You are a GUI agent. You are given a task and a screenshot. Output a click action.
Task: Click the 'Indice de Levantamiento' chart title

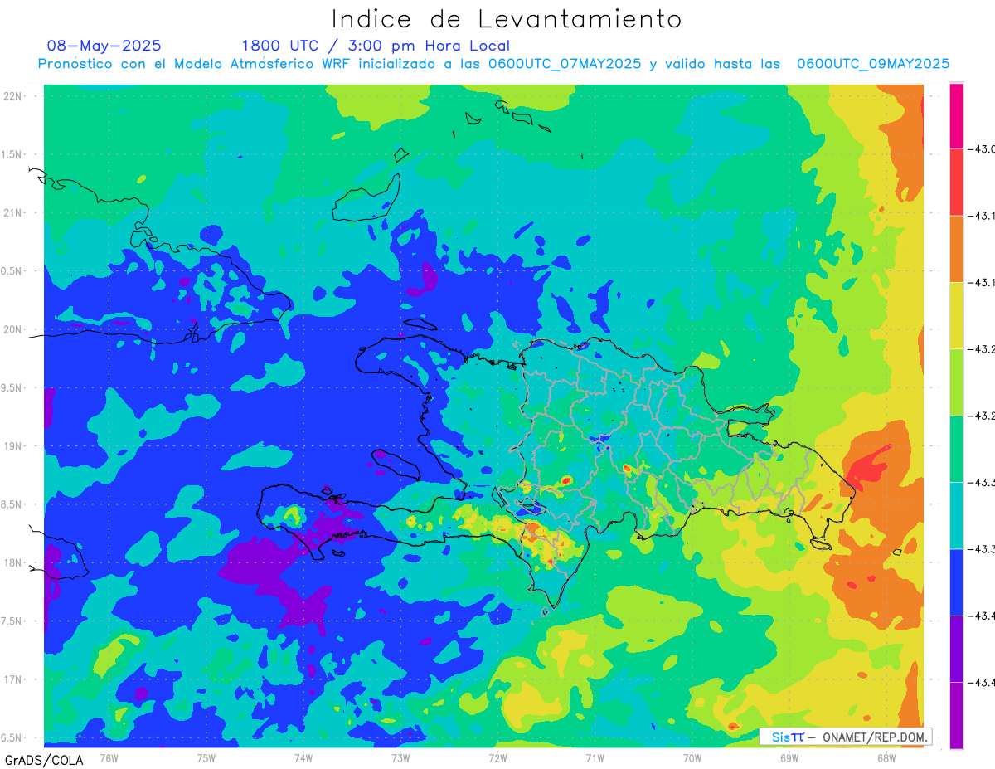pos(507,18)
